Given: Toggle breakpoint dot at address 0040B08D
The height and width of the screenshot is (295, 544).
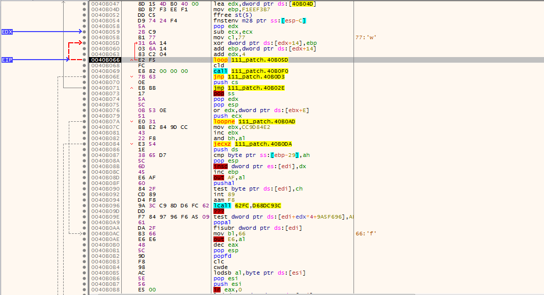Looking at the screenshot, I should [85, 178].
